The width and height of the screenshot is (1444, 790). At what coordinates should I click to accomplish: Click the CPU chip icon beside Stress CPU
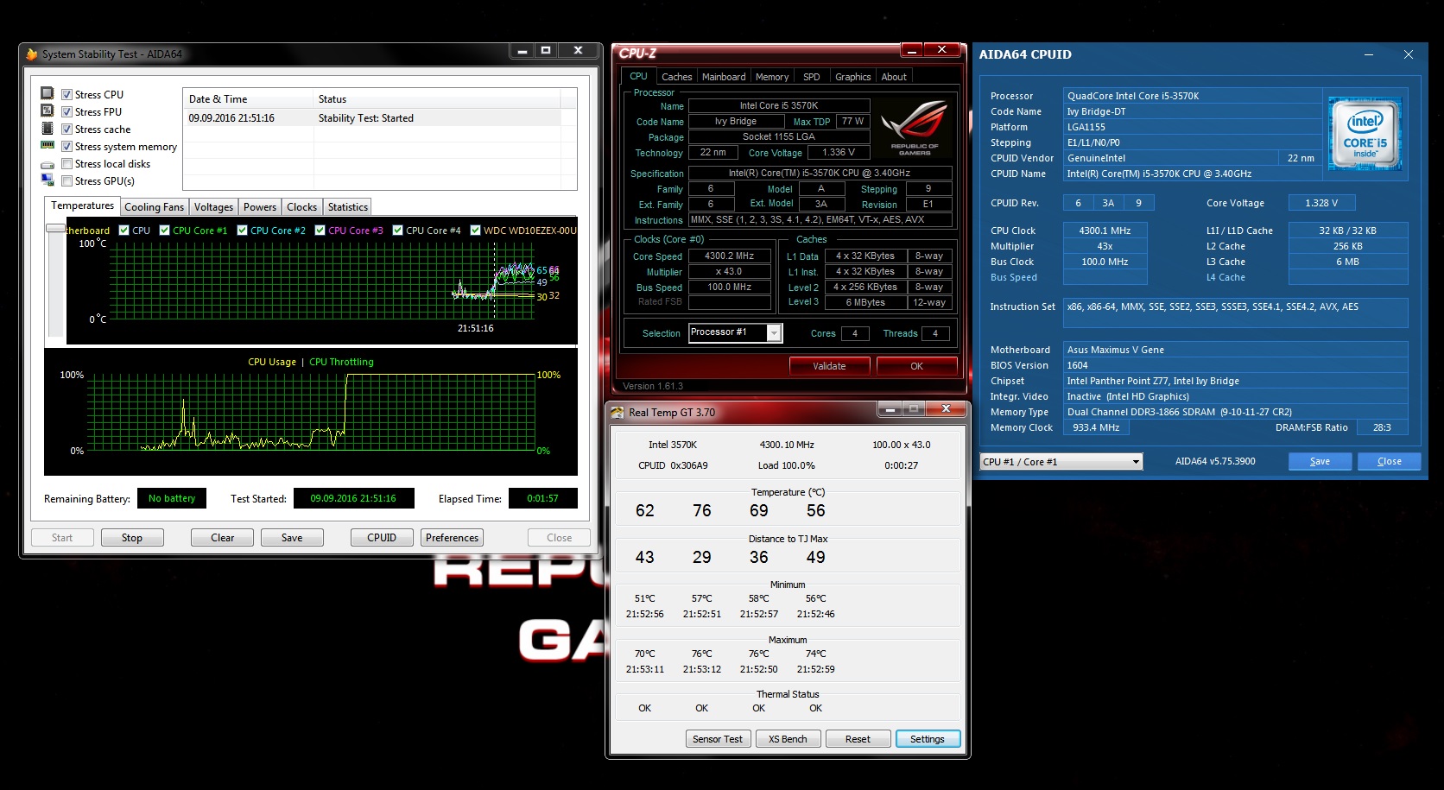click(47, 93)
